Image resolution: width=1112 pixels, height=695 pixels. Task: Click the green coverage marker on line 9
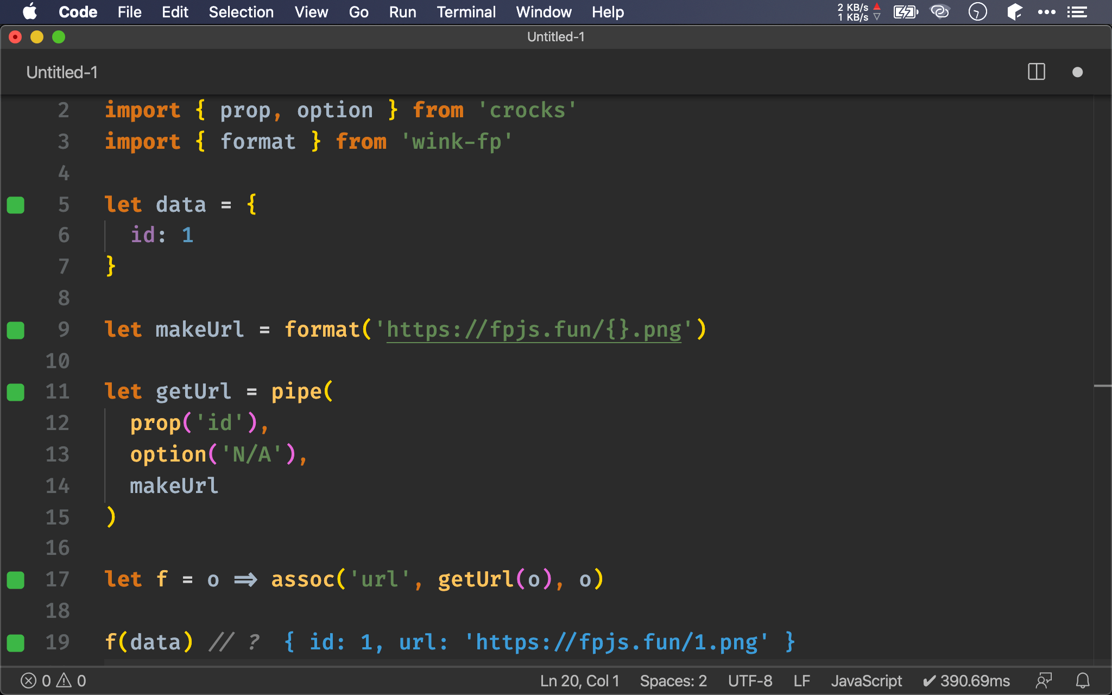(x=16, y=330)
